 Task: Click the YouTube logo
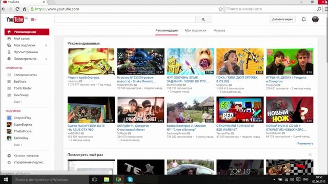(15, 19)
